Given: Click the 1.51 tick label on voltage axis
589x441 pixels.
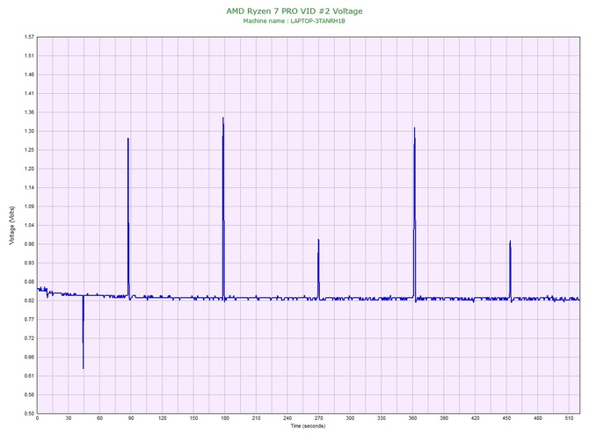Looking at the screenshot, I should (29, 55).
